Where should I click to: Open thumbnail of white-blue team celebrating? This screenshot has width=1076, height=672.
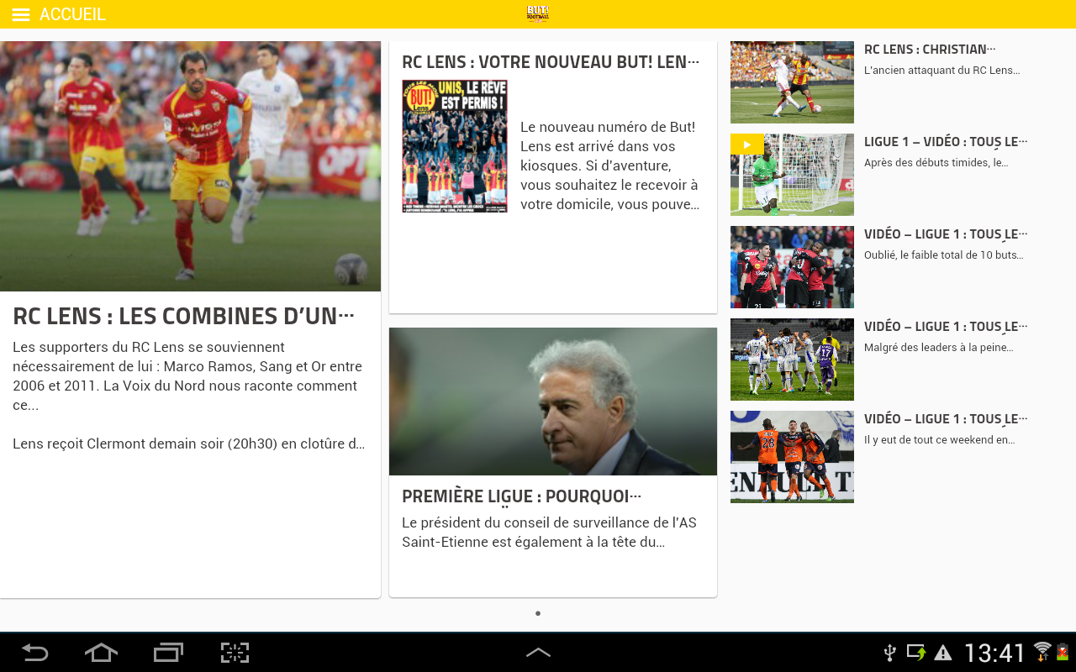(x=792, y=360)
